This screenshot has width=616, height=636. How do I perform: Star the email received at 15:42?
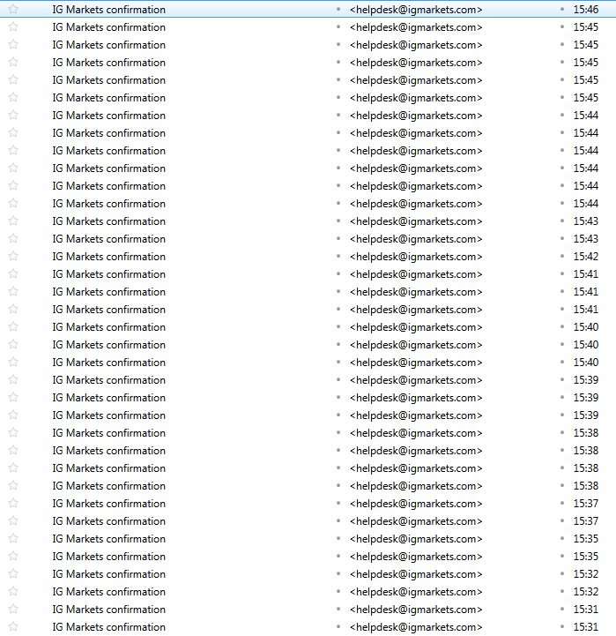point(13,257)
